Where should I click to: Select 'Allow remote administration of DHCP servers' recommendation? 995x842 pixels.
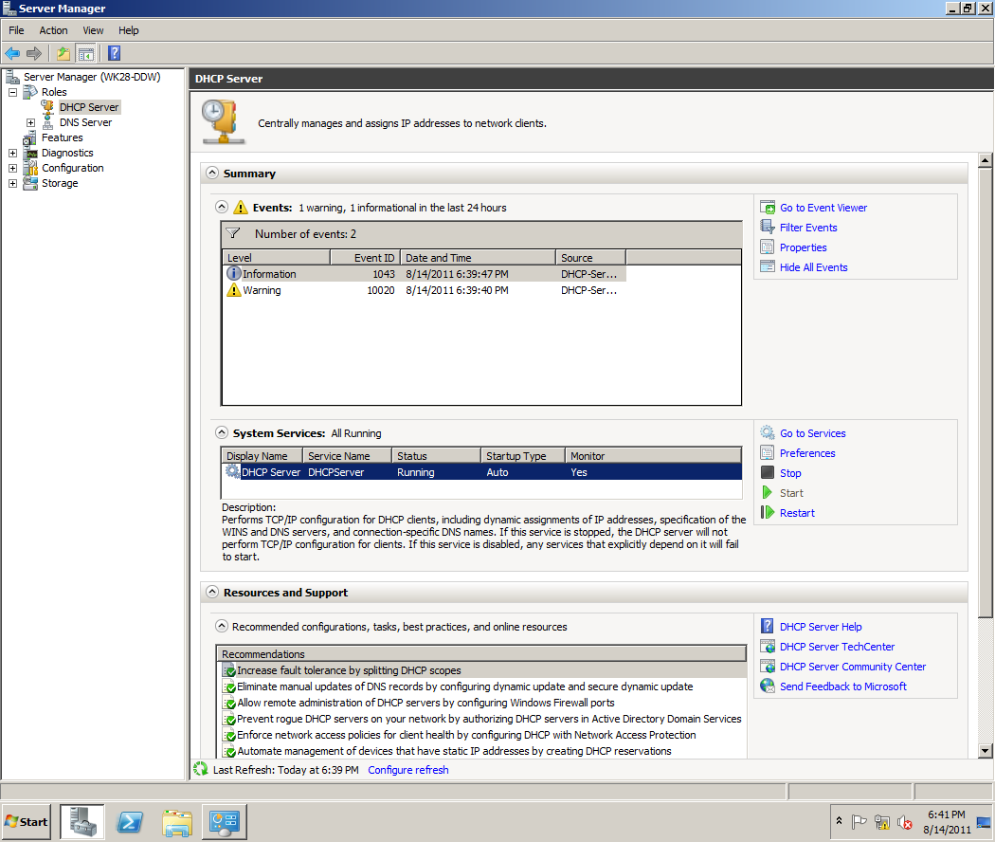[425, 703]
